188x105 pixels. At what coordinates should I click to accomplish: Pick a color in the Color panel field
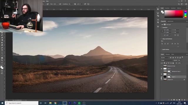click(174, 14)
